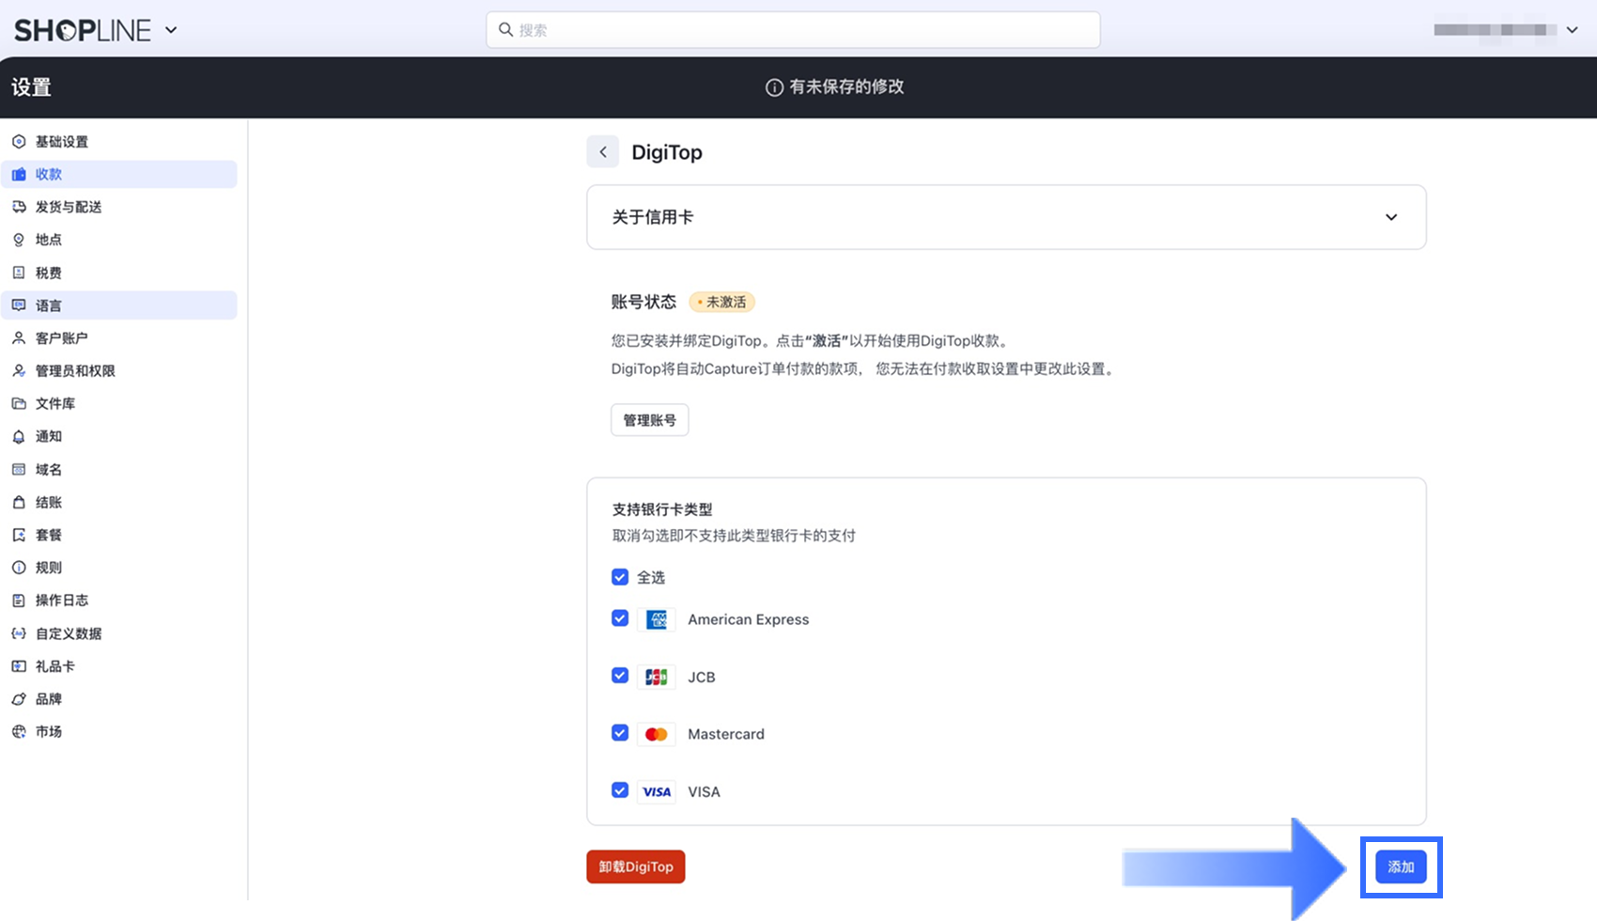
Task: Click the 文件库 folder icon
Action: [x=19, y=404]
